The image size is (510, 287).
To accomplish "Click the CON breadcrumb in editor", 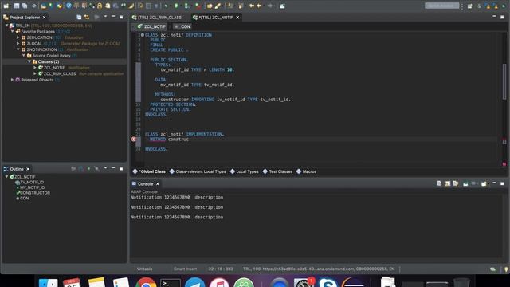I will 182,26.
